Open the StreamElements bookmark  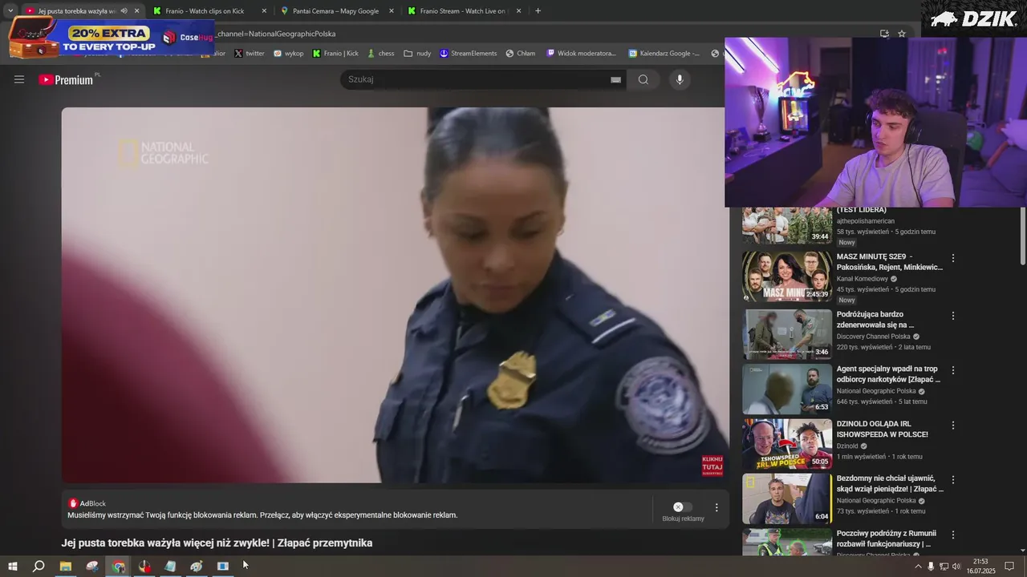pos(469,54)
